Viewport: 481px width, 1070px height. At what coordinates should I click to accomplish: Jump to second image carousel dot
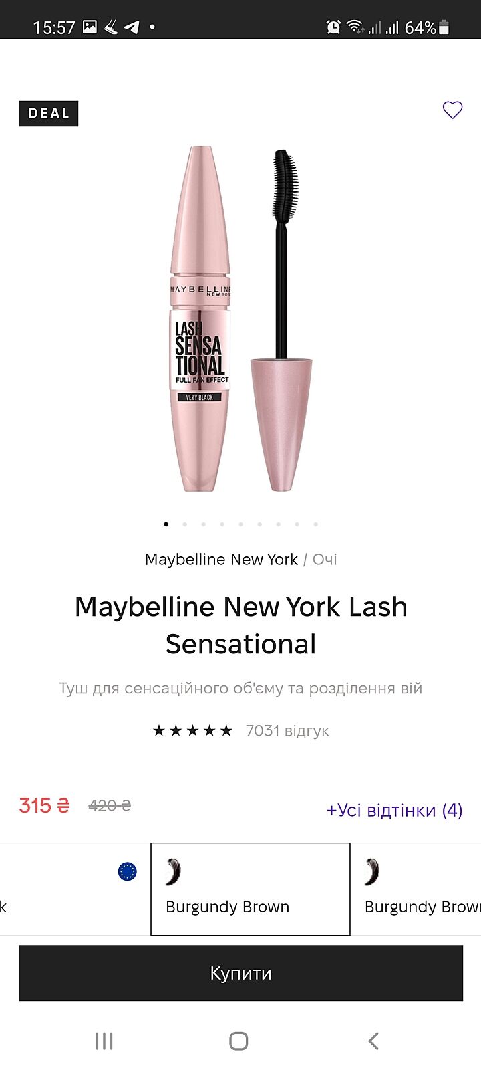coord(185,524)
